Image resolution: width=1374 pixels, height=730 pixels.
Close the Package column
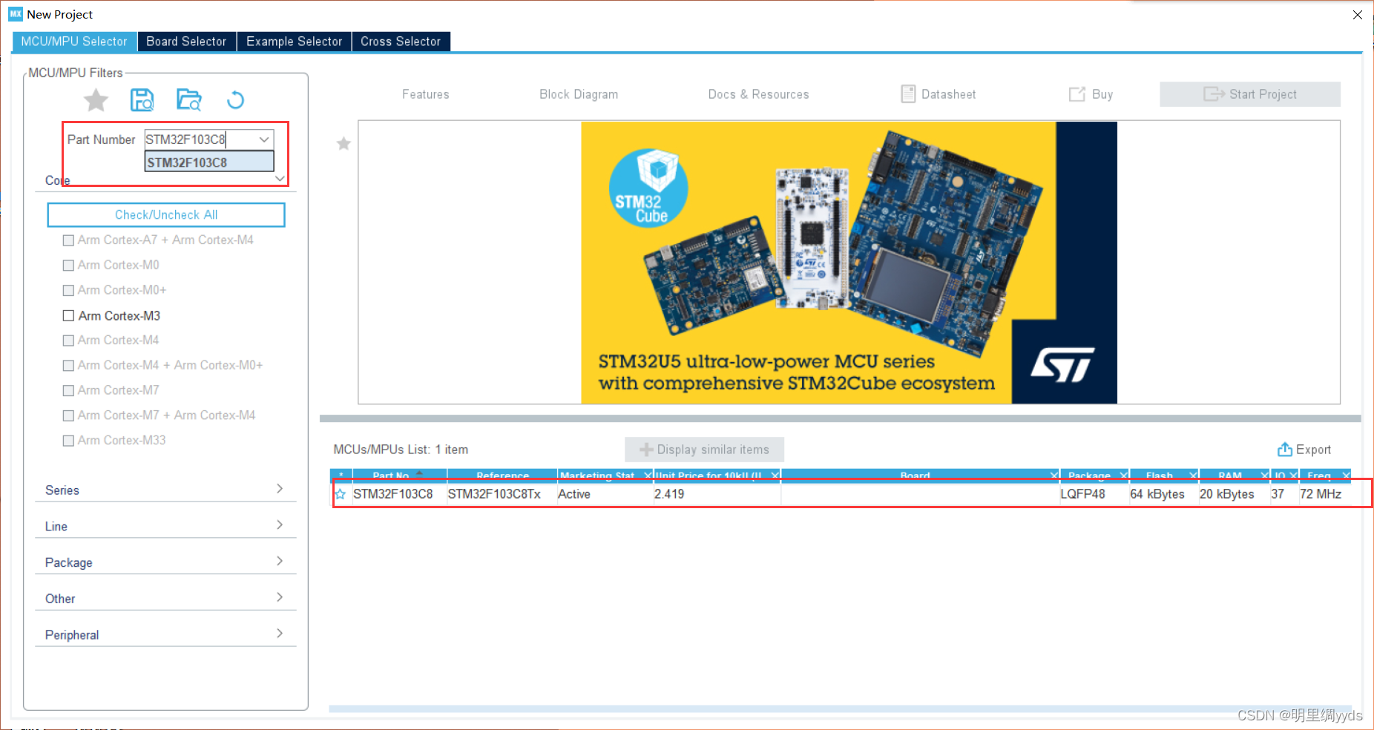coord(1123,475)
